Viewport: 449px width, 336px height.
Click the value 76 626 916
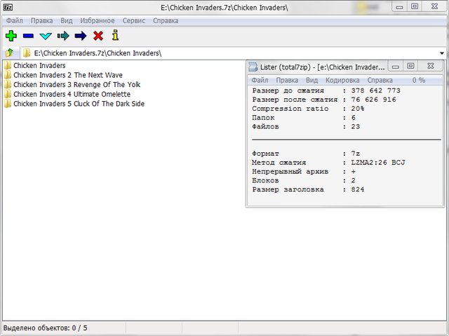pyautogui.click(x=373, y=100)
